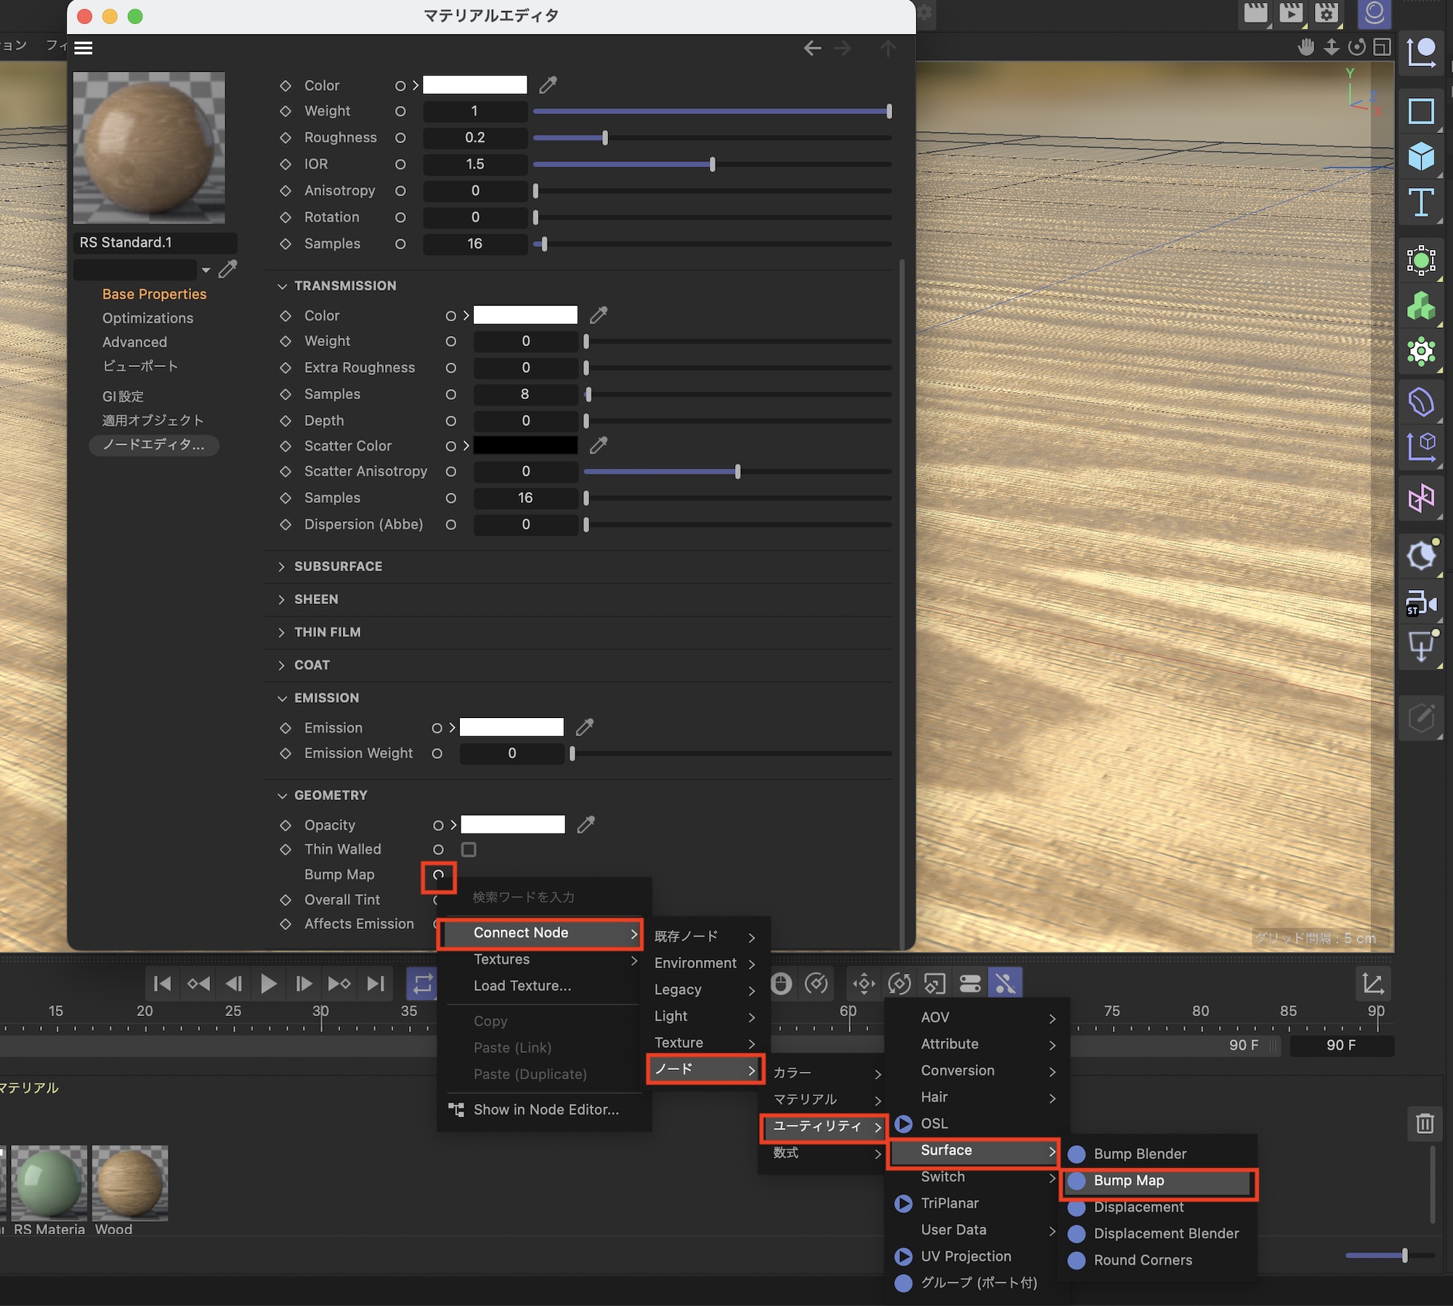Select the Cube primitive tool icon
1453x1306 pixels.
pos(1420,156)
